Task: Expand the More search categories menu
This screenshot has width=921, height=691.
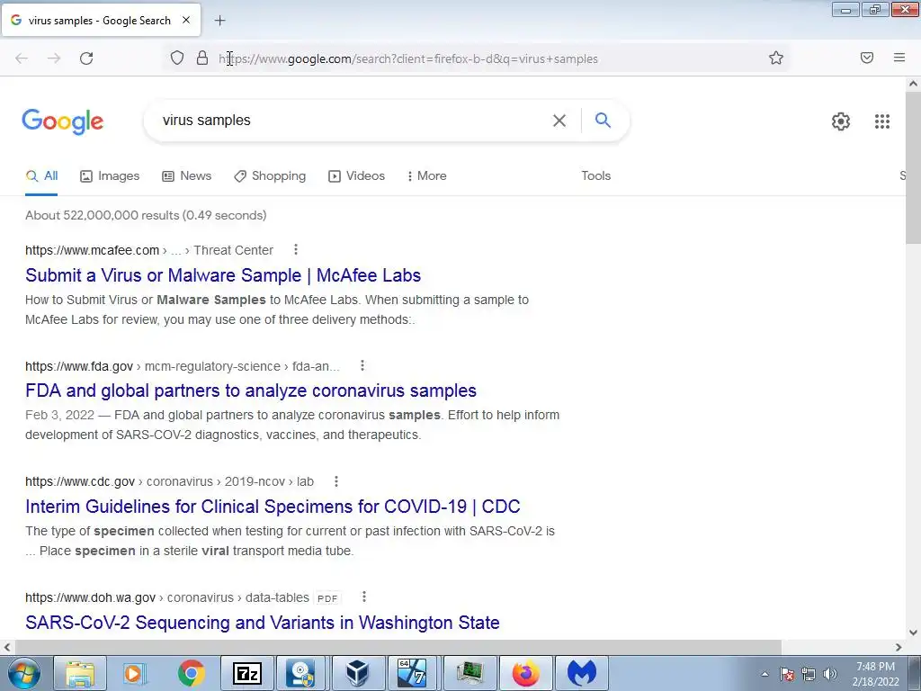Action: tap(427, 175)
